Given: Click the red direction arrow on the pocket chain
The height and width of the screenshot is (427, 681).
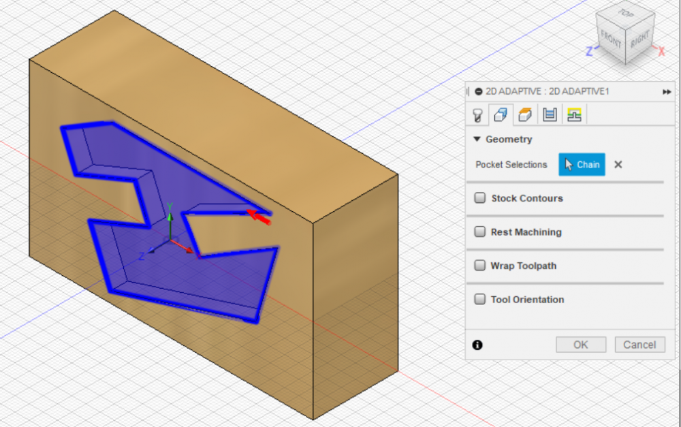Looking at the screenshot, I should click(259, 217).
